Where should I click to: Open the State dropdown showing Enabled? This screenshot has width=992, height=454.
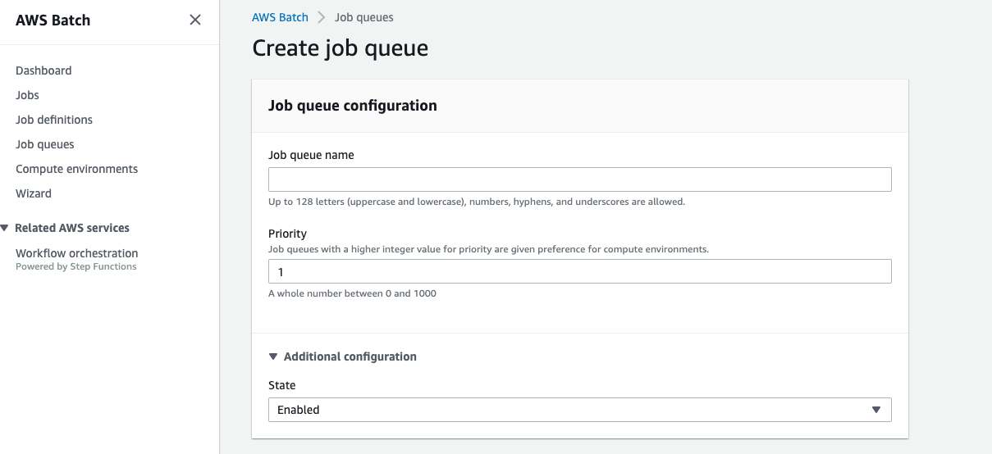[x=580, y=410]
